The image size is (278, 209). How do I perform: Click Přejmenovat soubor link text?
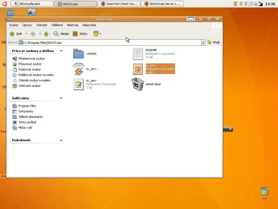31,59
